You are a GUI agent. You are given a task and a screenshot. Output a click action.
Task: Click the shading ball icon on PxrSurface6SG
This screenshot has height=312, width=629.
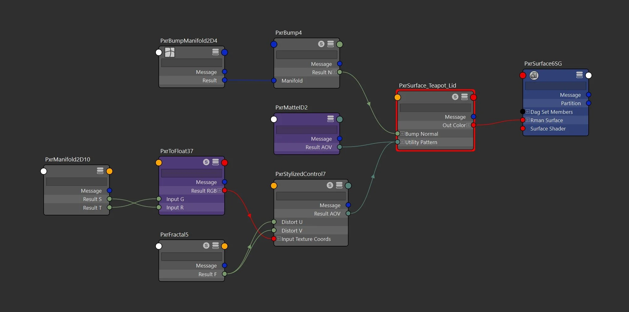tap(534, 75)
